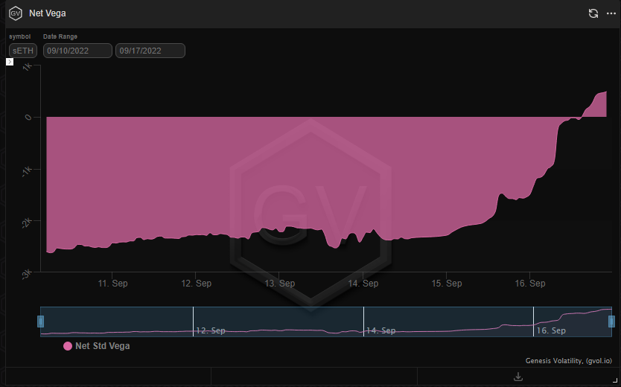Click the 11. Sep axis label
Viewport: 621px width, 387px height.
(x=112, y=284)
